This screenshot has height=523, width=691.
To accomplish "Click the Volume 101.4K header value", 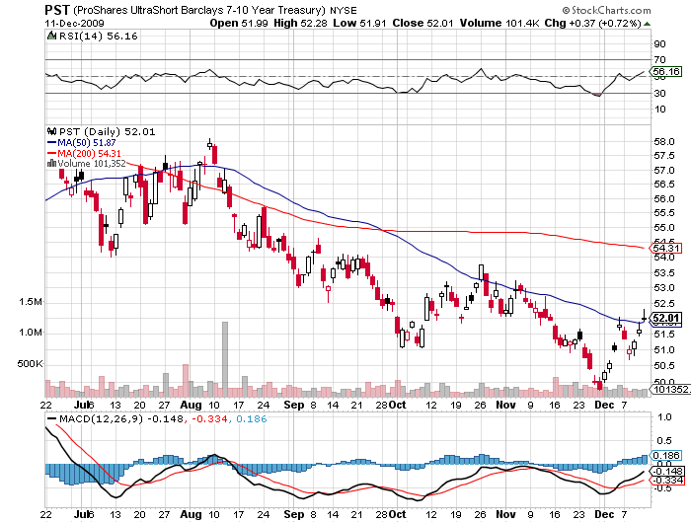I will (x=499, y=23).
